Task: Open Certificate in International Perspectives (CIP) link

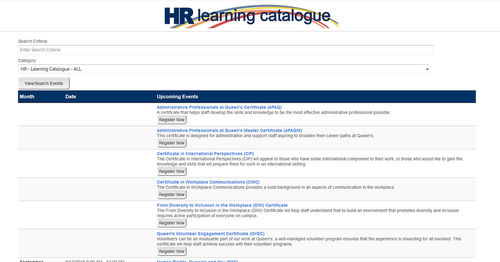Action: tap(205, 154)
